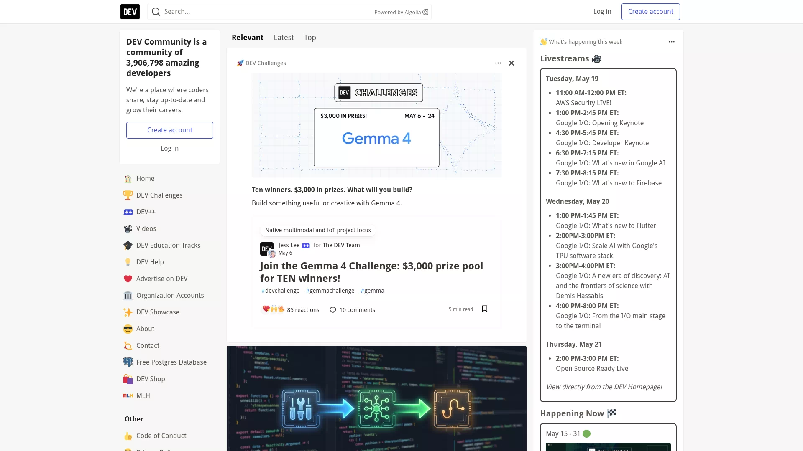
Task: Click the sidebar Log in link
Action: (170, 149)
